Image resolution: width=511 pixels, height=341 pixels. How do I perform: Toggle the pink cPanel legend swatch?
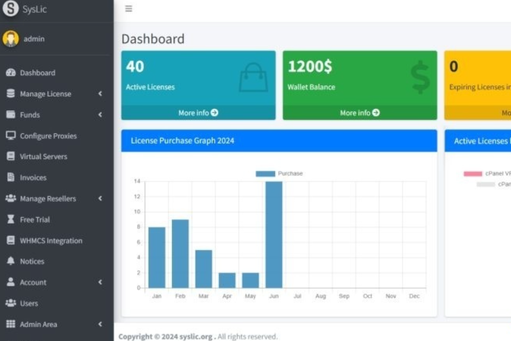(x=473, y=174)
